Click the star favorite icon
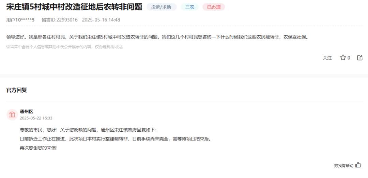The width and height of the screenshot is (368, 178). (x=343, y=58)
